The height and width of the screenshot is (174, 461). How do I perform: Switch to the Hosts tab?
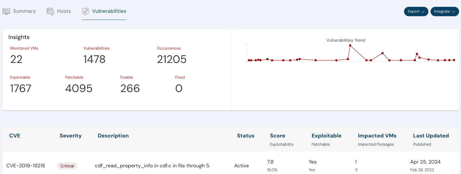pyautogui.click(x=64, y=11)
